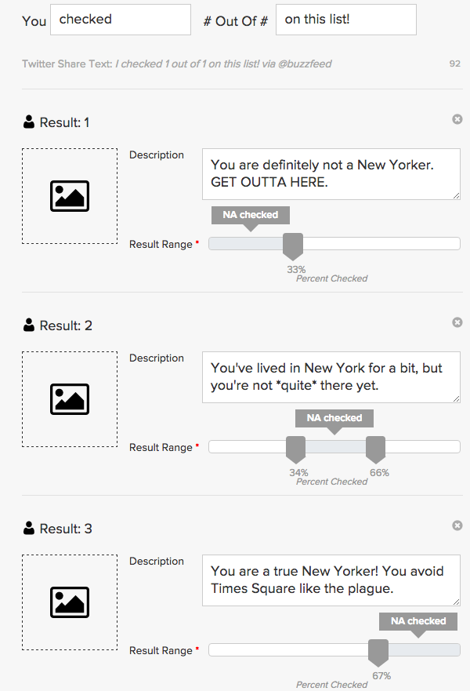Edit the 'checked' text field
470x691 pixels.
point(121,20)
